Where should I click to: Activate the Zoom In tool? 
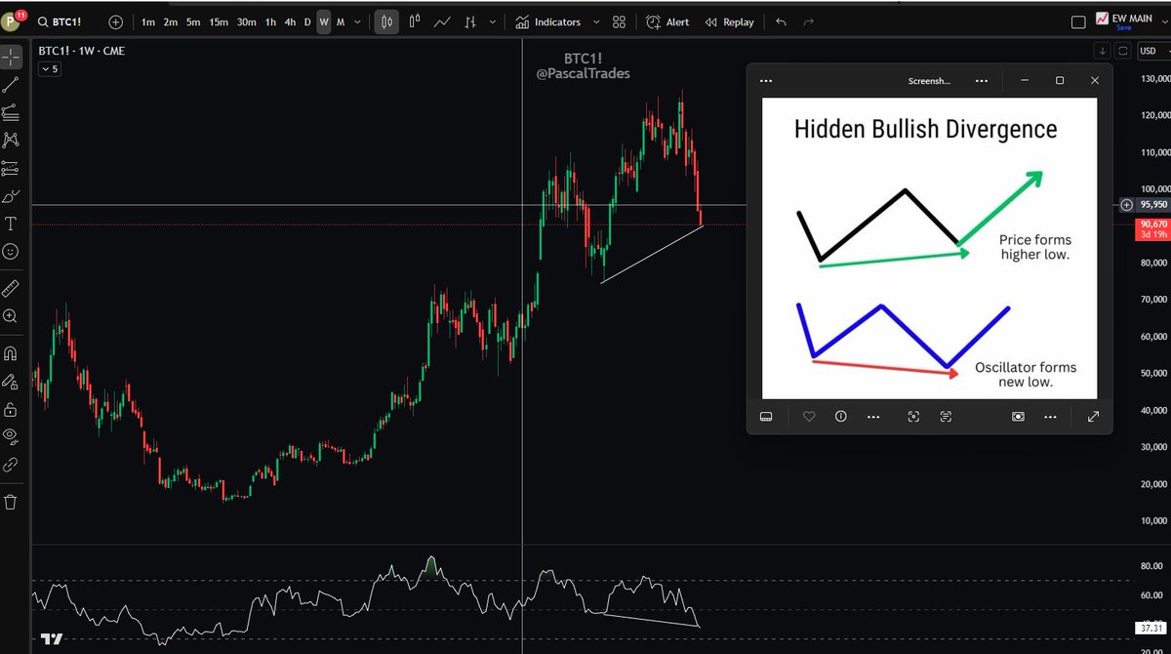tap(12, 315)
